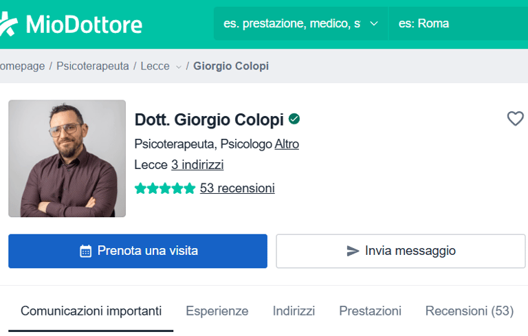This screenshot has width=528, height=336.
Task: Expand the Lecce breadcrumb chevron
Action: pos(179,67)
